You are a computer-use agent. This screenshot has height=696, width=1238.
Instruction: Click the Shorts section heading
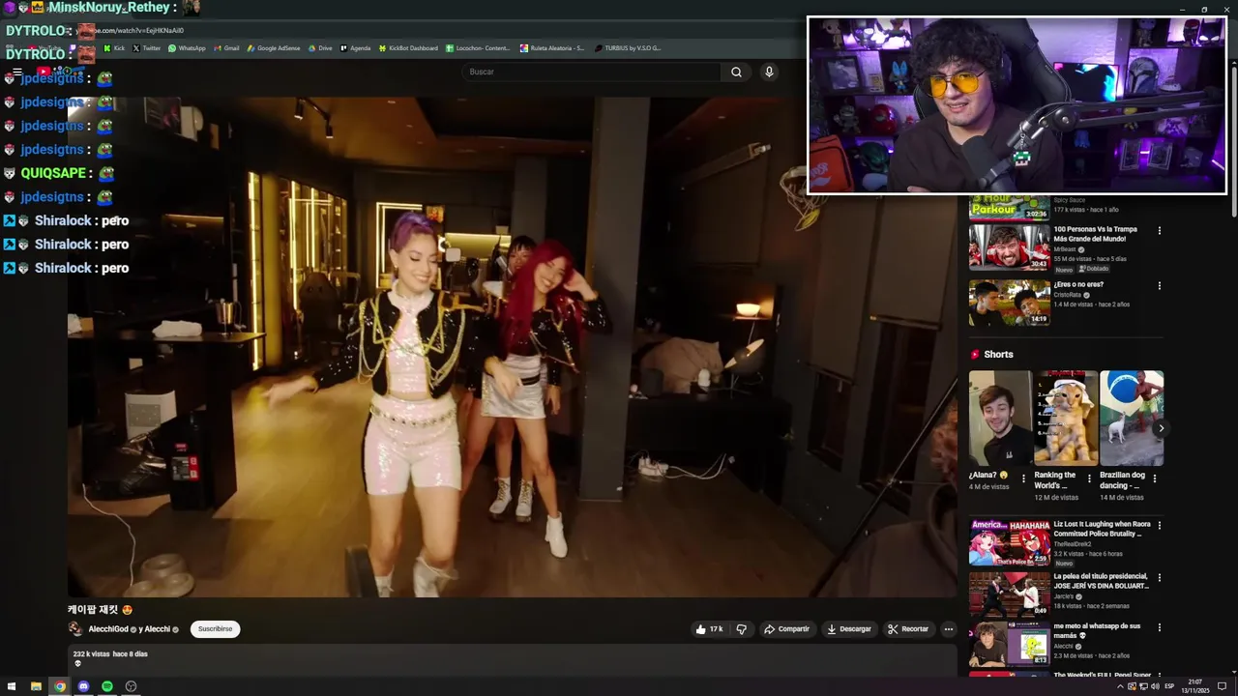pyautogui.click(x=998, y=355)
